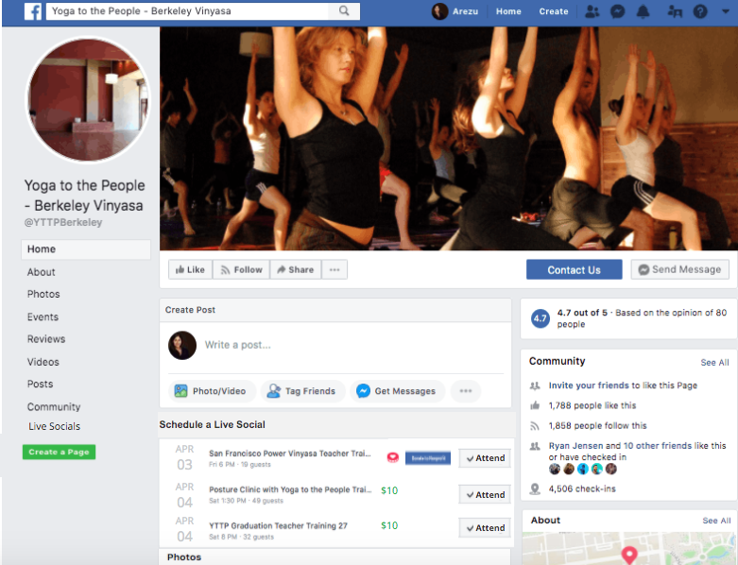Attend the Posture Clinic event

pyautogui.click(x=485, y=495)
